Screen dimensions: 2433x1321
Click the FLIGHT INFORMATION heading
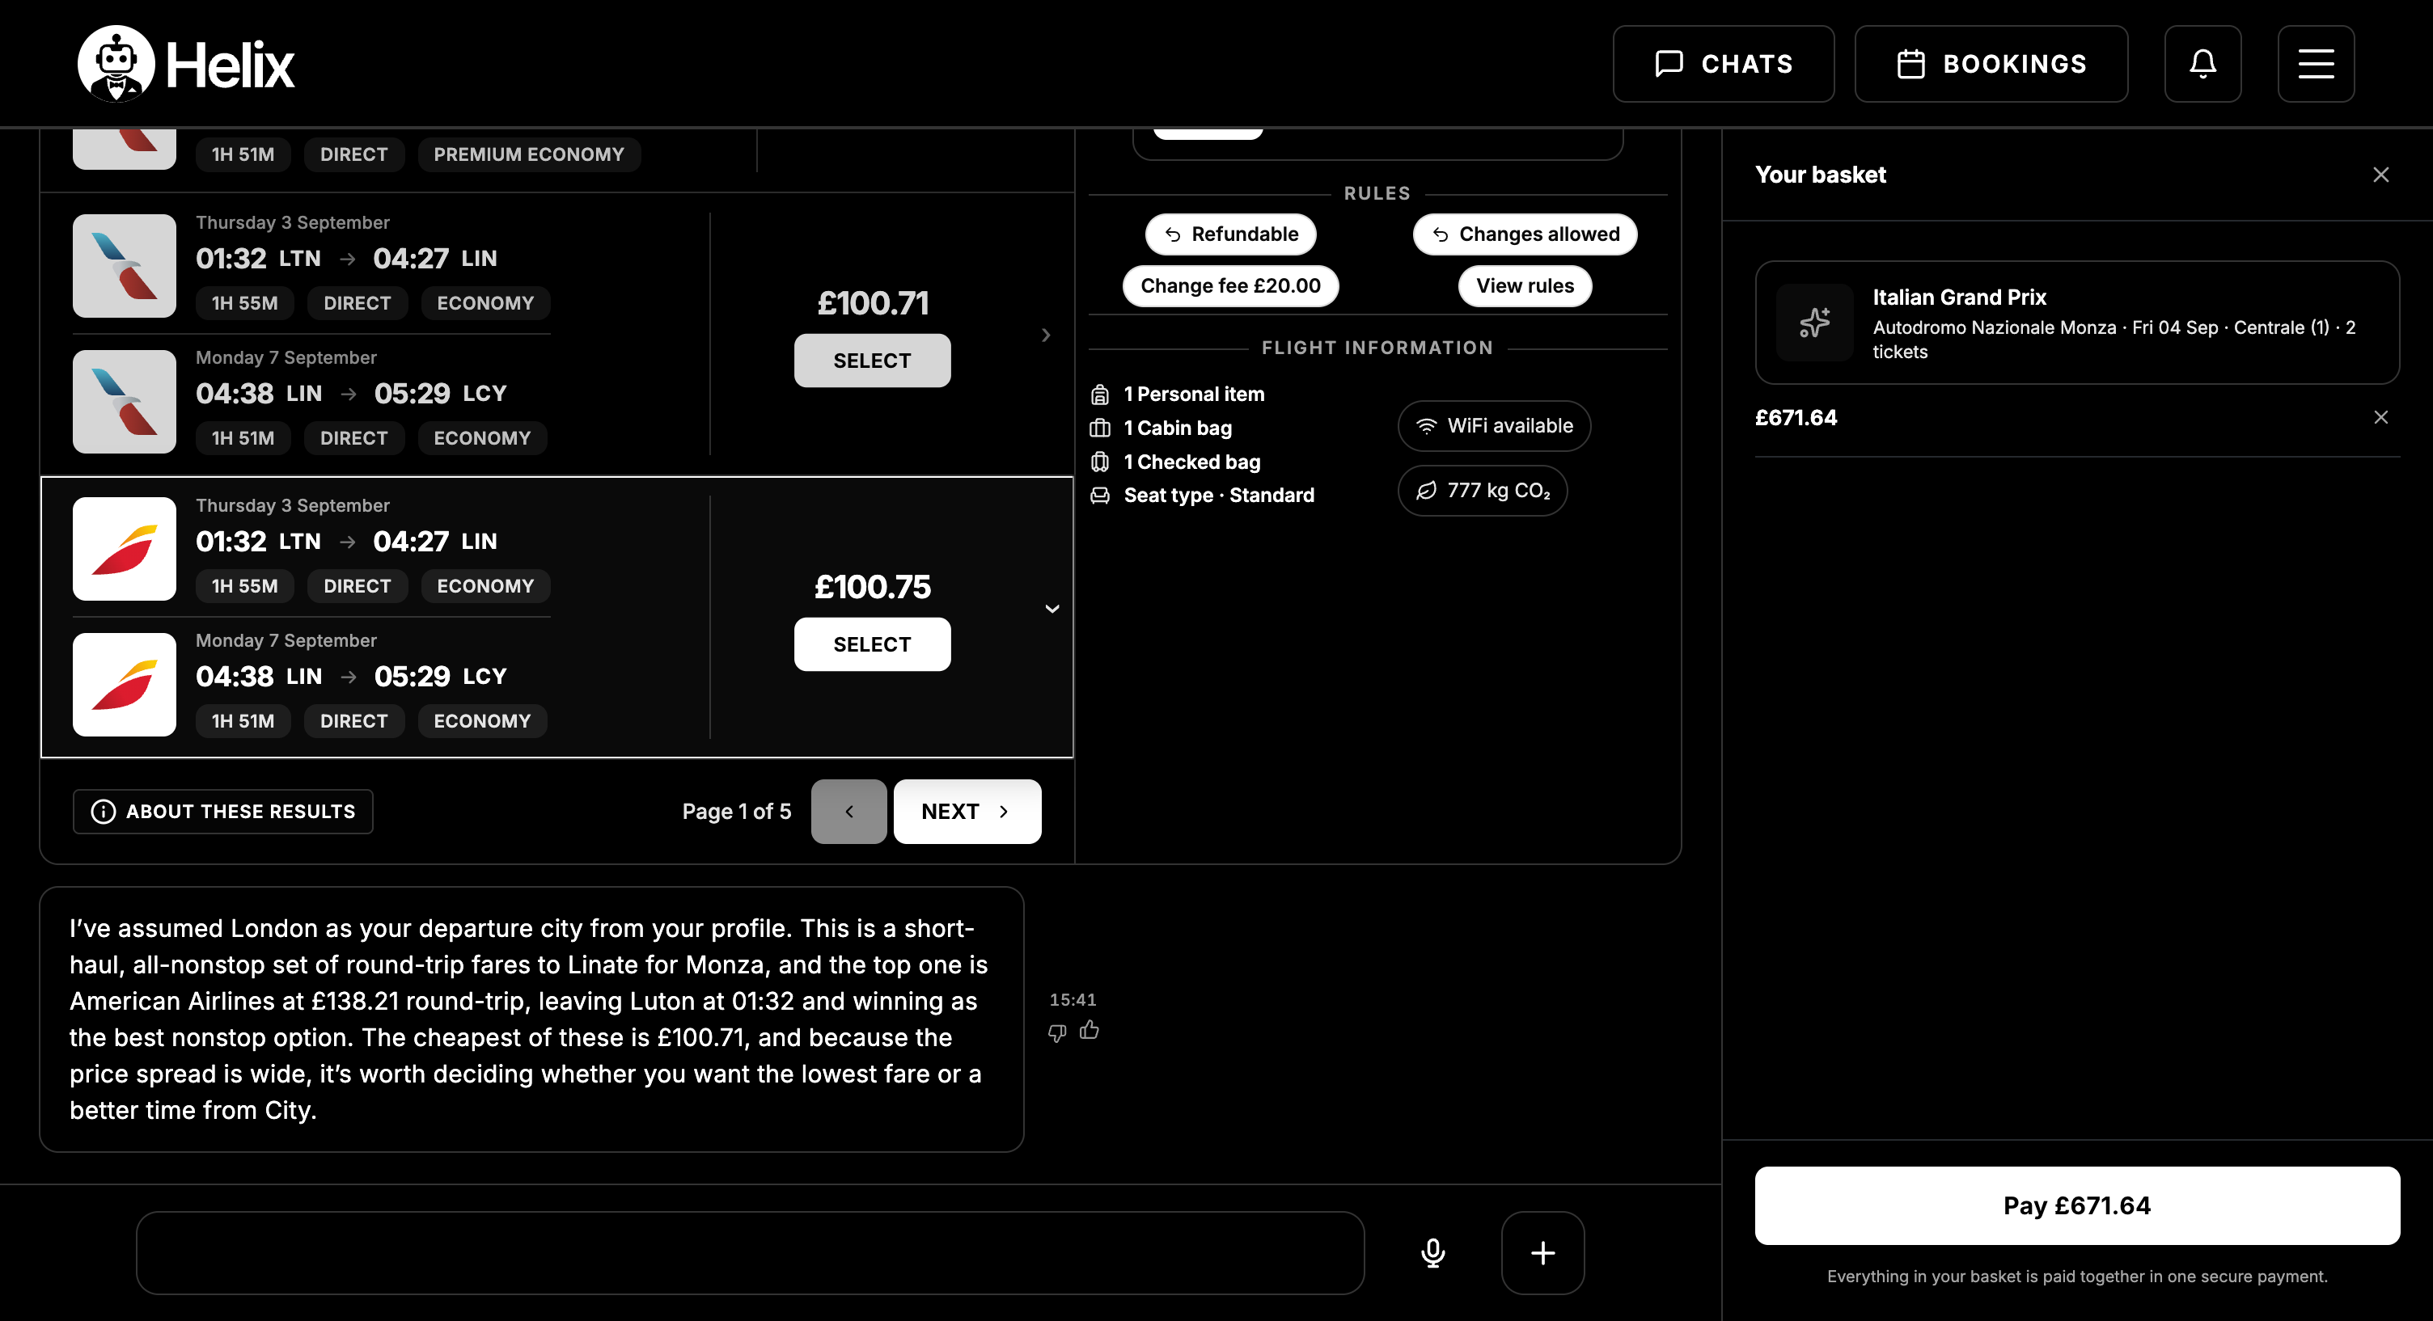tap(1377, 348)
